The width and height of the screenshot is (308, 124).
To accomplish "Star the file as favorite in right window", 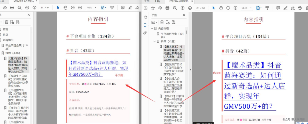I will tap(153, 8).
